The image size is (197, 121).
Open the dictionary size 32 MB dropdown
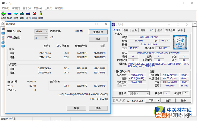point(41,31)
